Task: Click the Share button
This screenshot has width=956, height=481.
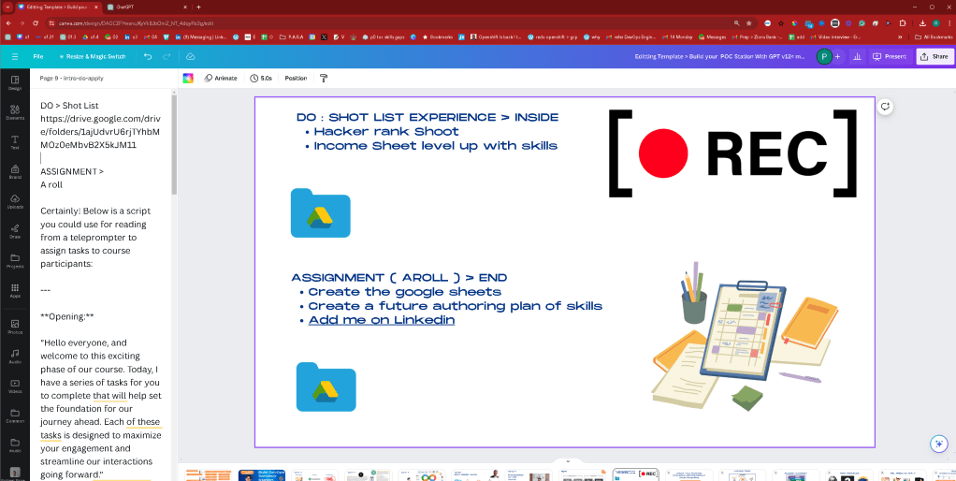Action: pos(934,56)
